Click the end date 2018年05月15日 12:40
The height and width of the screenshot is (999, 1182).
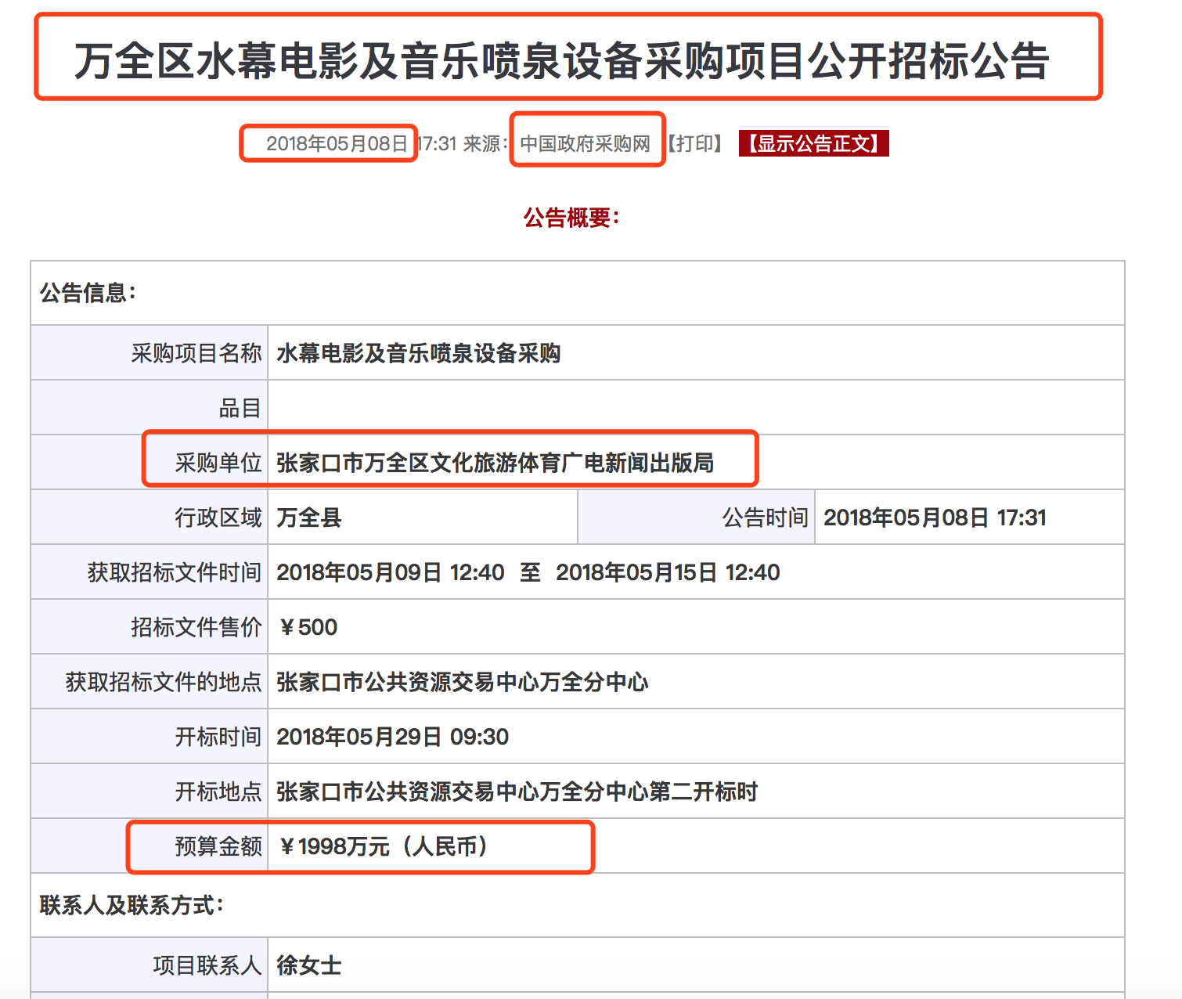tap(668, 572)
